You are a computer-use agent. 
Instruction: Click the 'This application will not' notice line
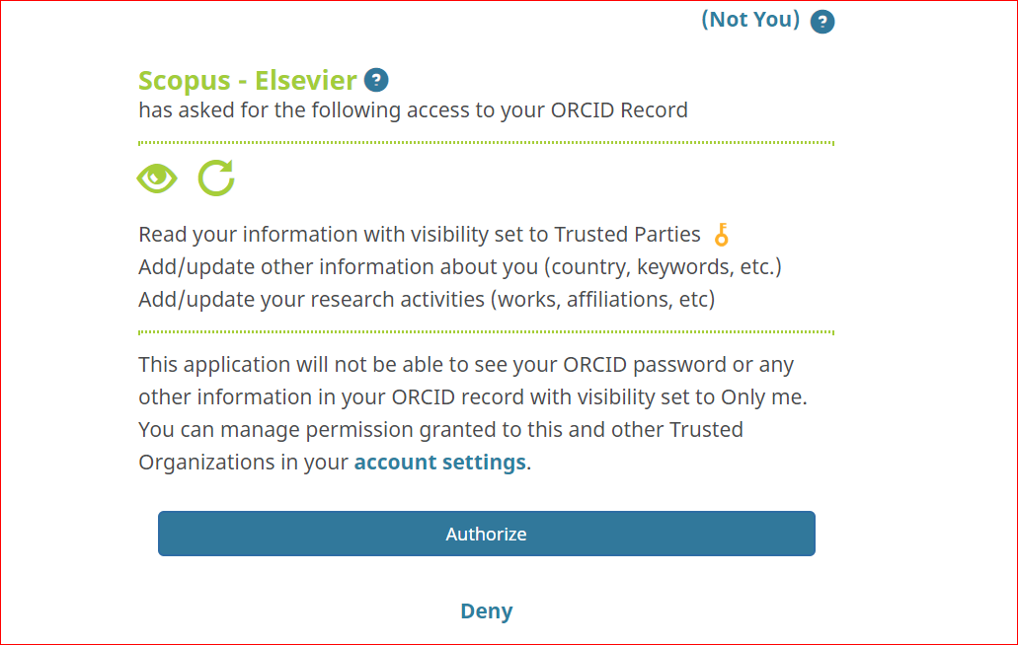pos(466,365)
